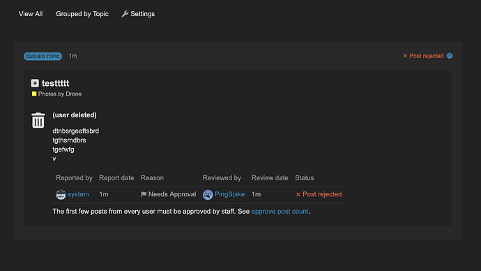Screen dimensions: 481x271
Task: Click the Reported by column header
Action: pos(74,178)
